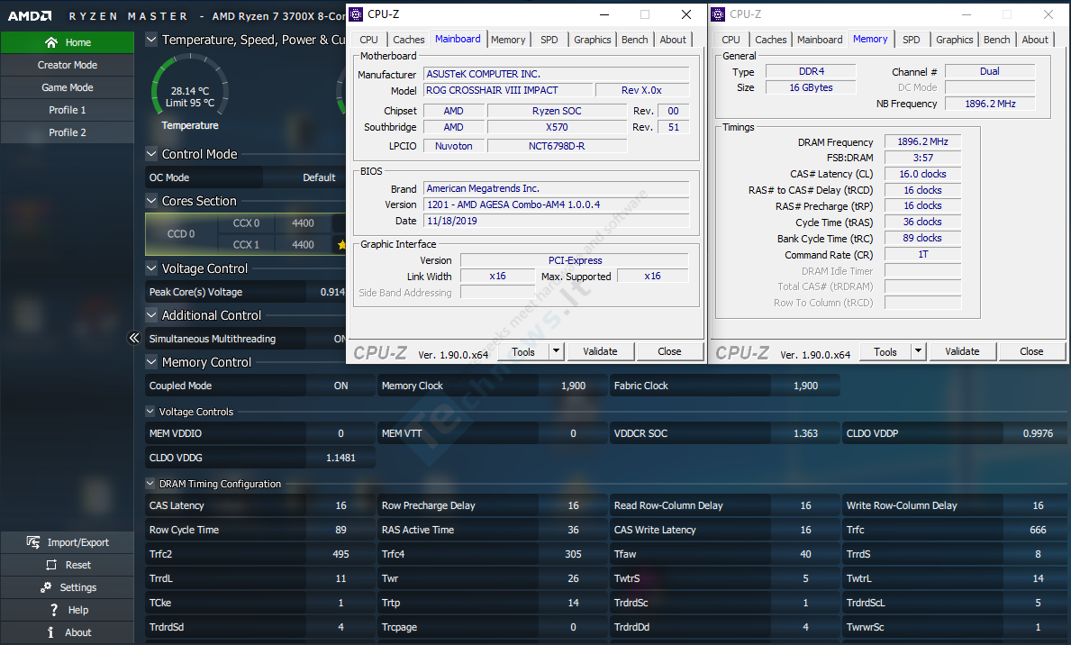Click the AMD logo in Ryzen Master title
Screen dimensions: 1071x645
[x=30, y=15]
